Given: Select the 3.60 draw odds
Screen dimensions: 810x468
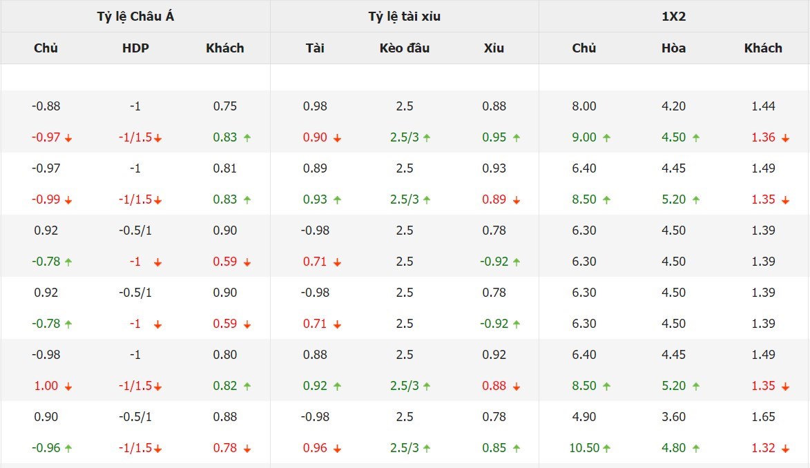Looking at the screenshot, I should [673, 417].
